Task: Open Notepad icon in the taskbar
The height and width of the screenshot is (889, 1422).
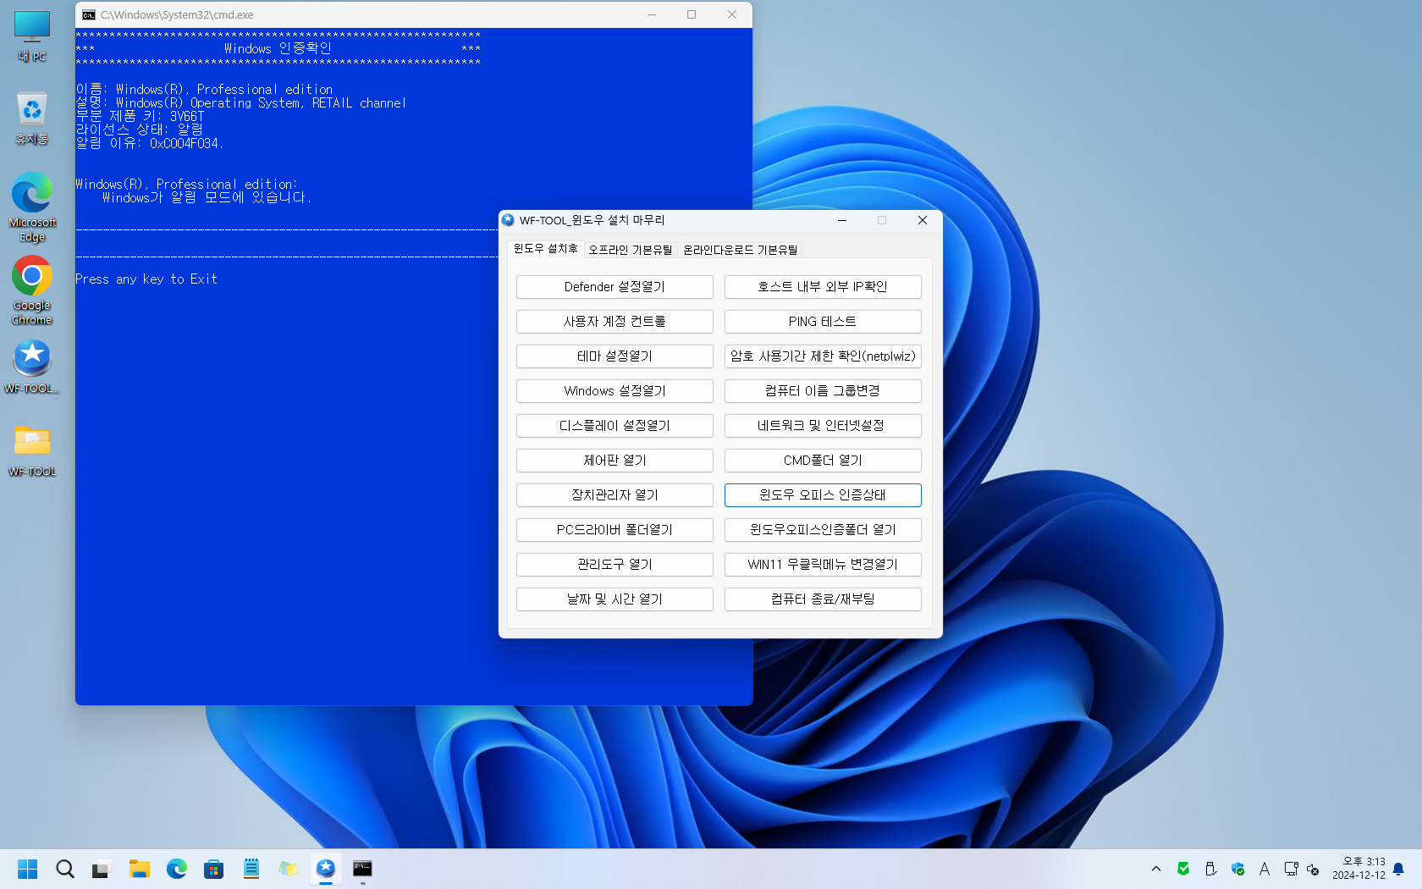Action: click(251, 869)
